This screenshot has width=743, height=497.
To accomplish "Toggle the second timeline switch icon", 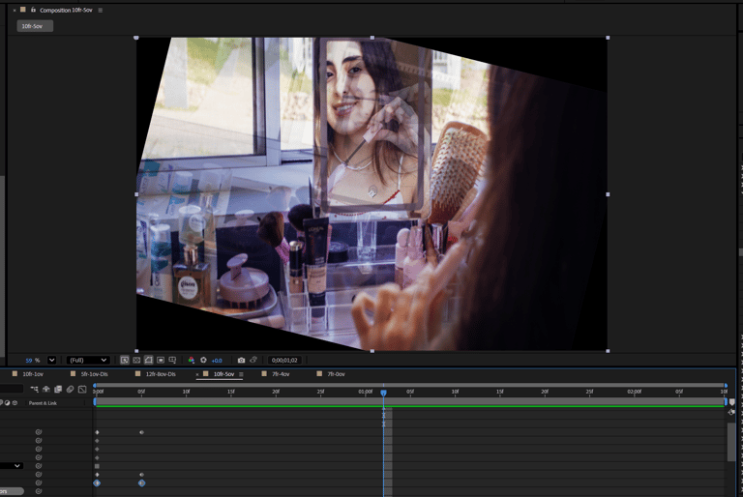I will pos(46,389).
